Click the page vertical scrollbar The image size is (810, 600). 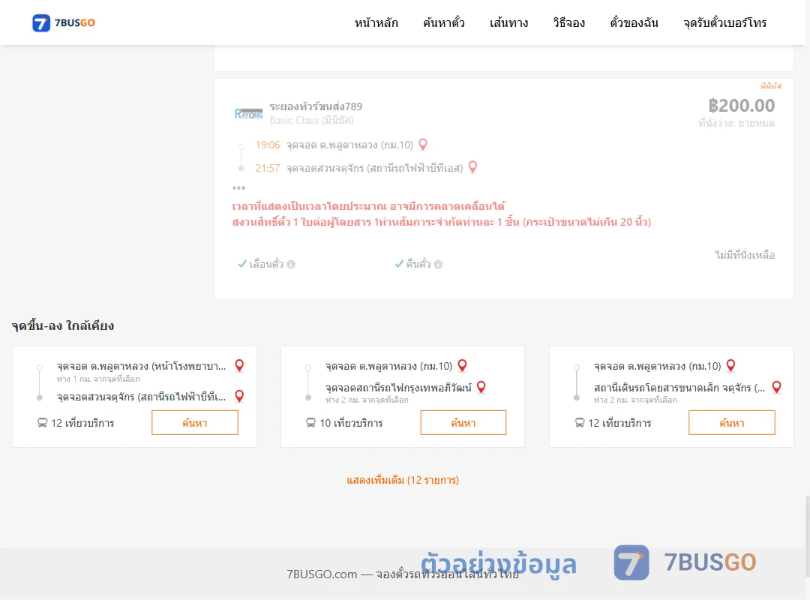coord(808,535)
